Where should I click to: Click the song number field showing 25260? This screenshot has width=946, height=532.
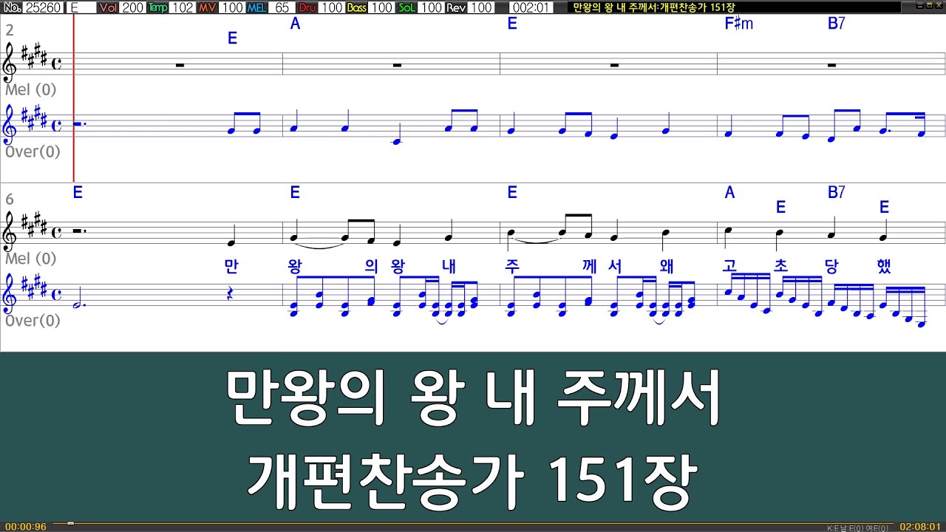click(43, 7)
